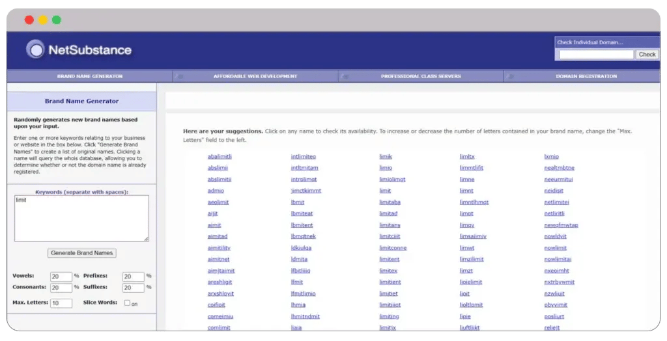Click into the Keywords text area
The image size is (667, 341).
81,218
